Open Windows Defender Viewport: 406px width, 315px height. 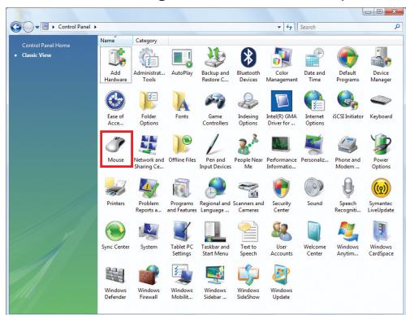[x=115, y=282]
